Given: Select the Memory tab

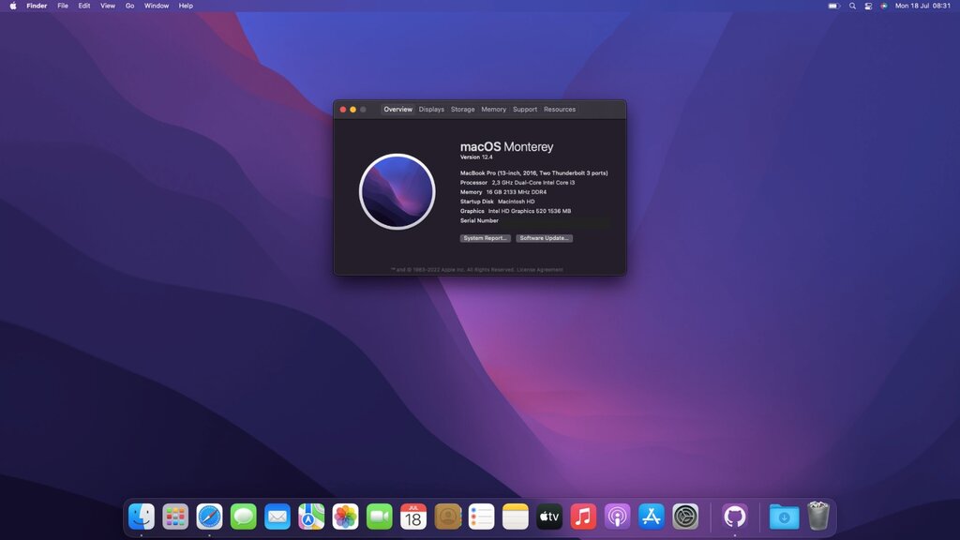Looking at the screenshot, I should [493, 110].
